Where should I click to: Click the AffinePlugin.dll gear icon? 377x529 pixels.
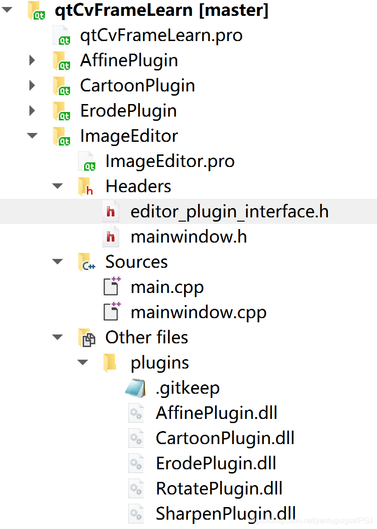[x=136, y=413]
